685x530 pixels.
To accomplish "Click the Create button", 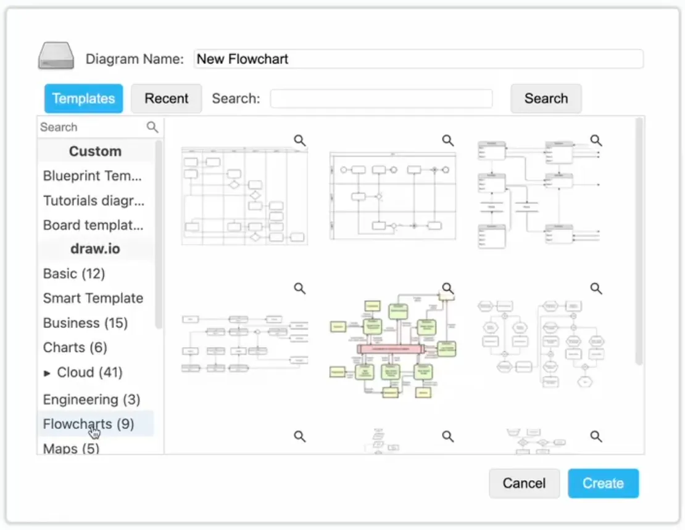I will pos(603,483).
